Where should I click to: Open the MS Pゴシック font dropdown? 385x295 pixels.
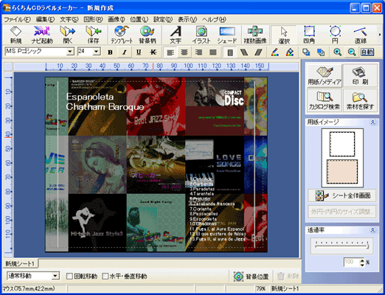[70, 52]
